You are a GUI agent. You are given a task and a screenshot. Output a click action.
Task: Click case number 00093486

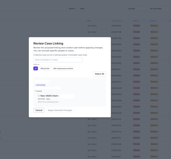click(x=116, y=101)
